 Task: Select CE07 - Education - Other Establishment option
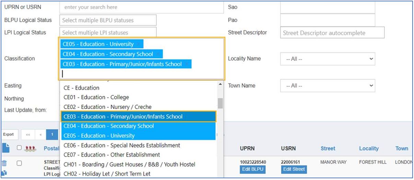[138, 155]
